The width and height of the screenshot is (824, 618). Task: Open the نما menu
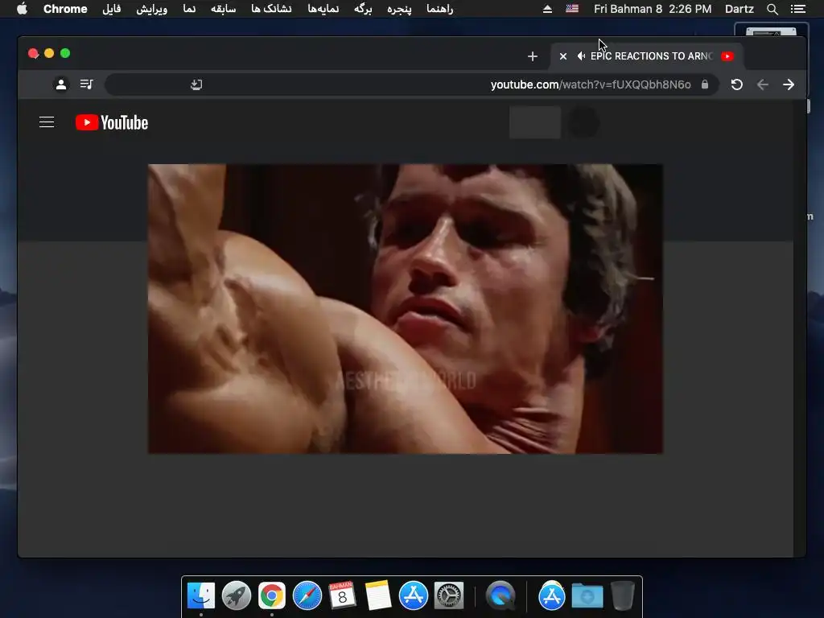(189, 9)
